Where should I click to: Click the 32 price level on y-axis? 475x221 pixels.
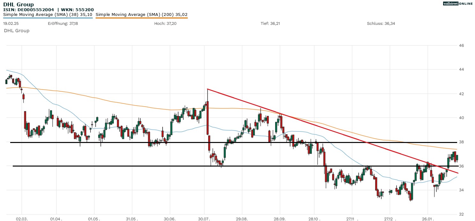point(461,214)
